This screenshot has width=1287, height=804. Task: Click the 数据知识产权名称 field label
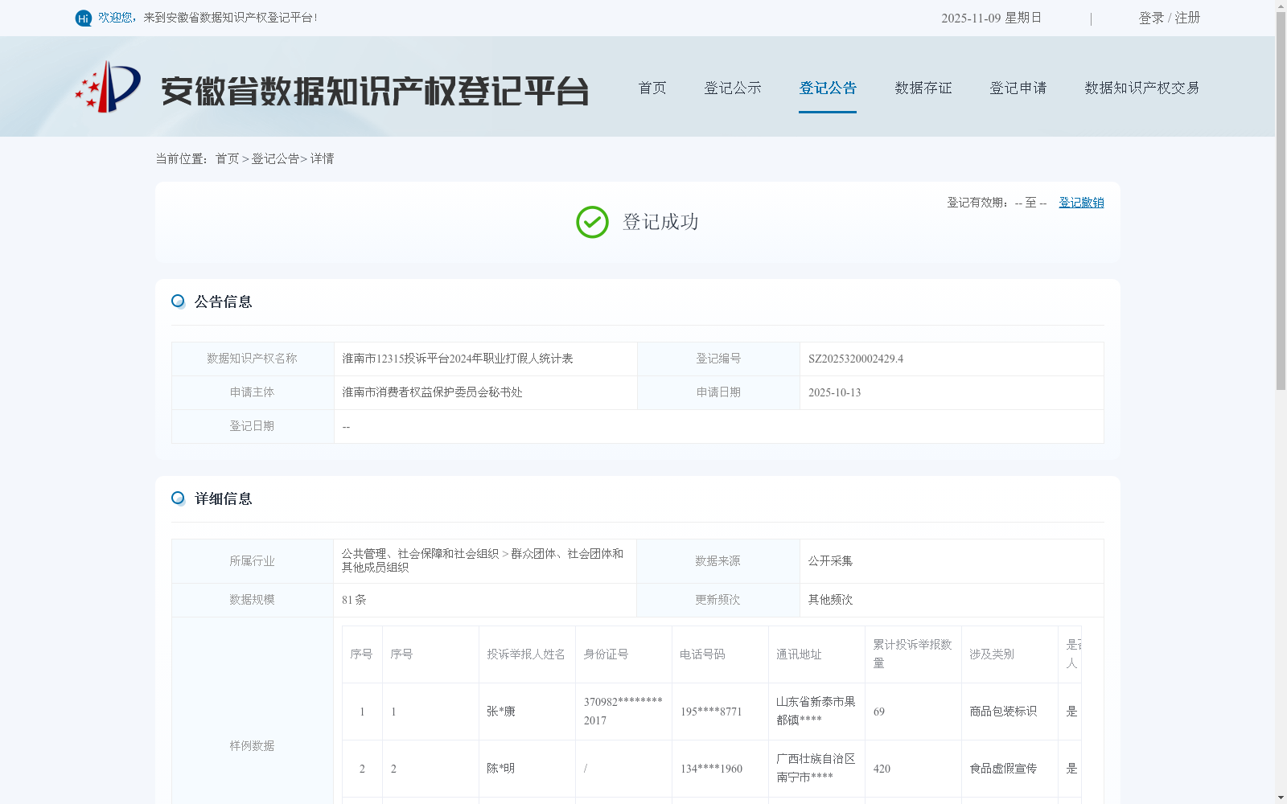click(252, 359)
